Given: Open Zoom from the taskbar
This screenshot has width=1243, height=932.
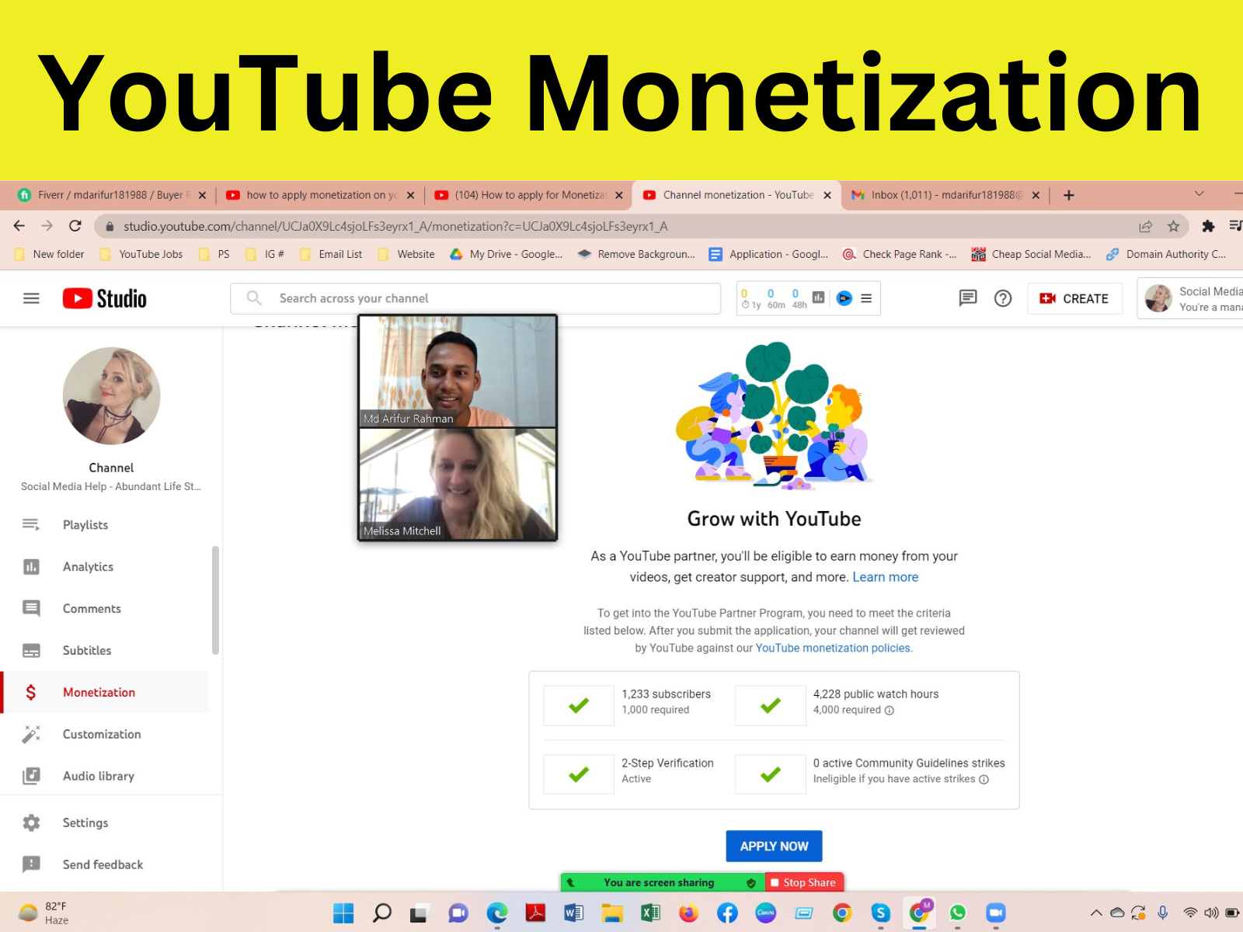Looking at the screenshot, I should pos(996,913).
